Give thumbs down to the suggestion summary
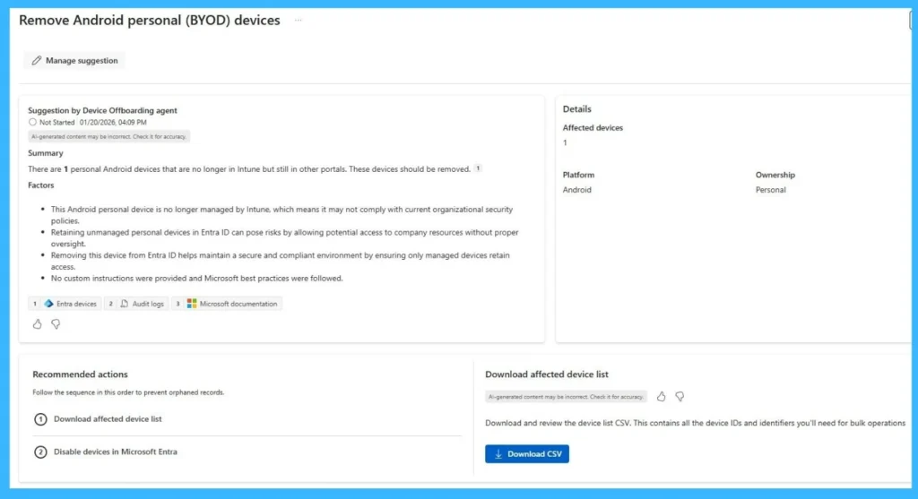 [56, 324]
